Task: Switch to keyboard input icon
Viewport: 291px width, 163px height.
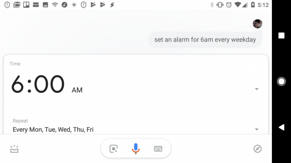Action: 158,149
